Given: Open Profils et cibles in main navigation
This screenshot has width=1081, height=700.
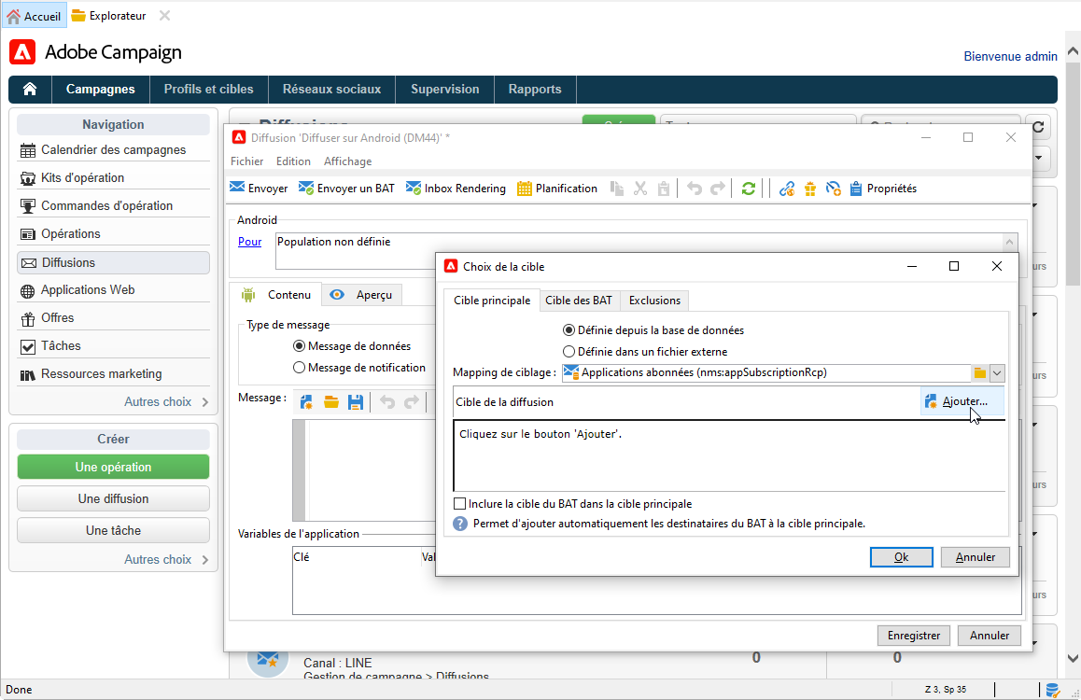Looking at the screenshot, I should tap(208, 89).
